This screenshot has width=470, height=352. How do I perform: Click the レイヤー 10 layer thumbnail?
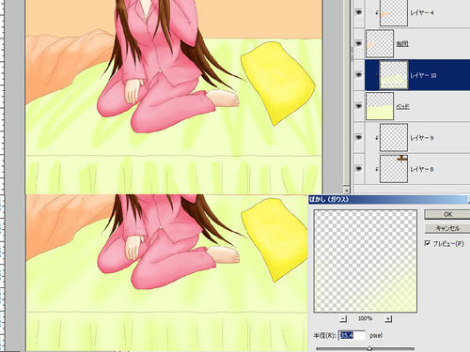point(394,75)
